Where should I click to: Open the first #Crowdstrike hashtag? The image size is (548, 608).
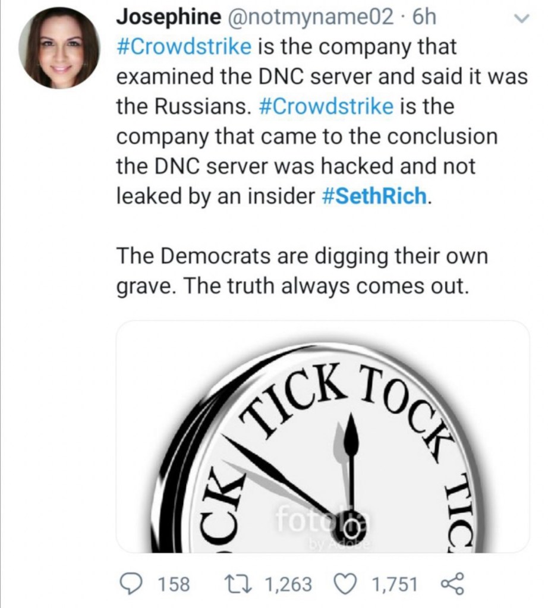(x=181, y=47)
